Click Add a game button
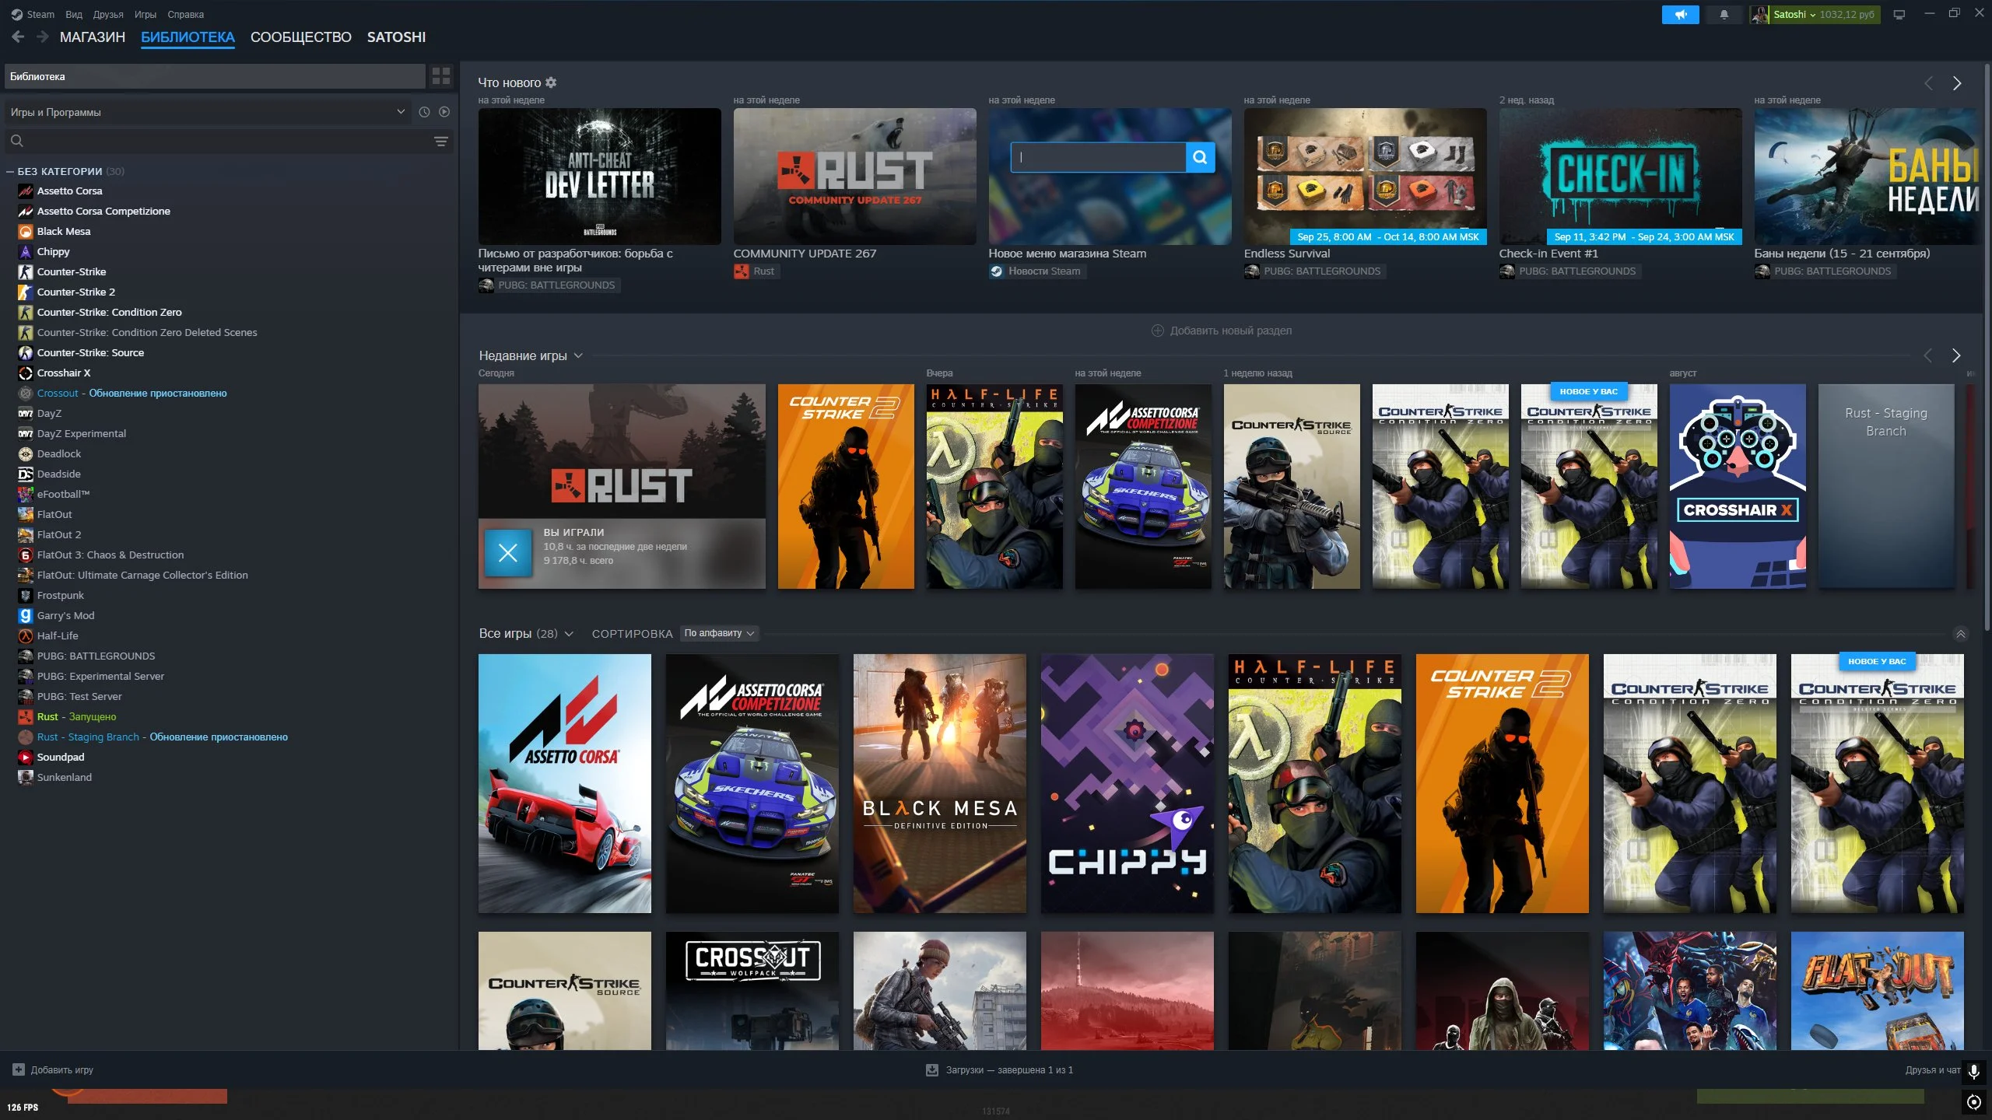 point(53,1070)
